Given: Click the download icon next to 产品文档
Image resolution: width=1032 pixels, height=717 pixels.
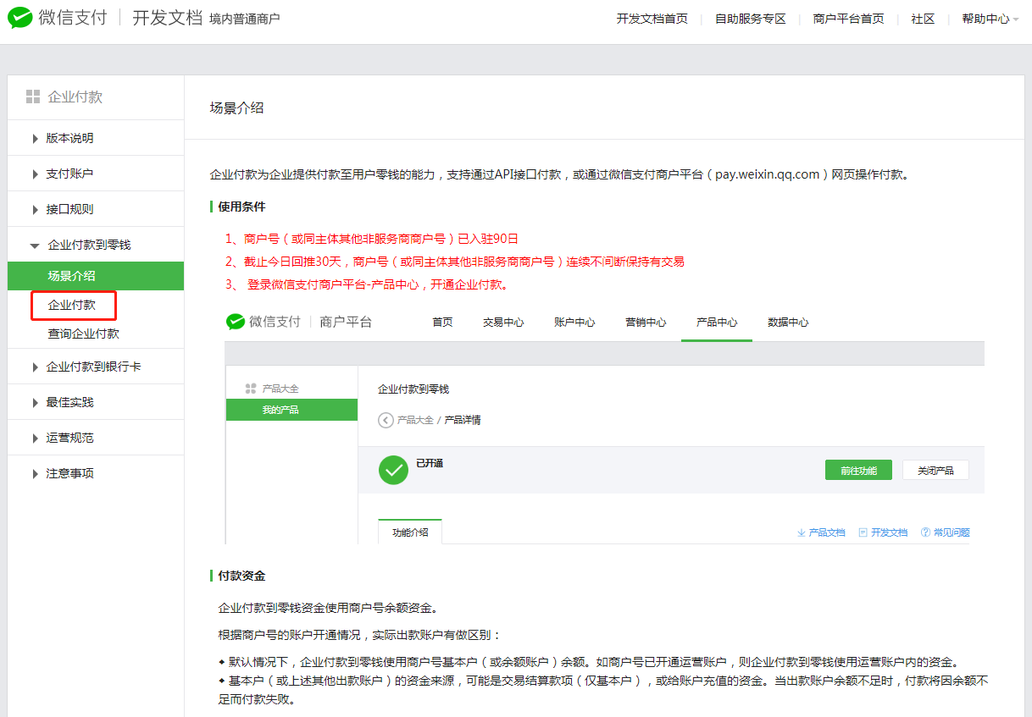Looking at the screenshot, I should (801, 532).
